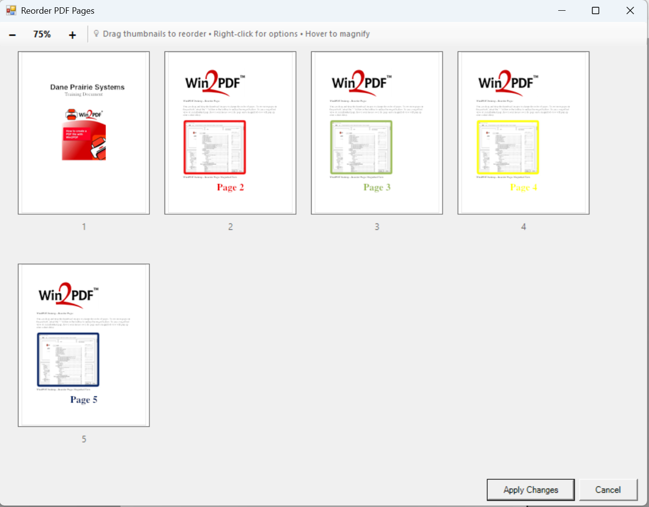Select the red Page 2 thumbnail

click(x=230, y=133)
